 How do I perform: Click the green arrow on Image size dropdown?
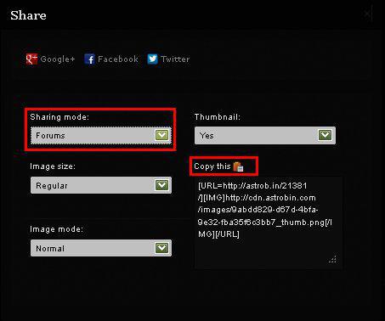click(161, 185)
